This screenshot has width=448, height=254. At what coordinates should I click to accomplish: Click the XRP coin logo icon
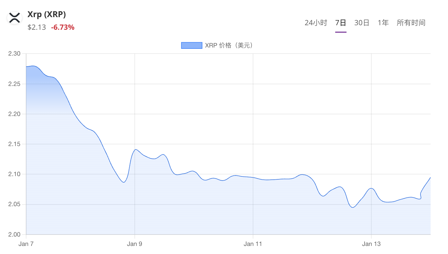tap(15, 18)
